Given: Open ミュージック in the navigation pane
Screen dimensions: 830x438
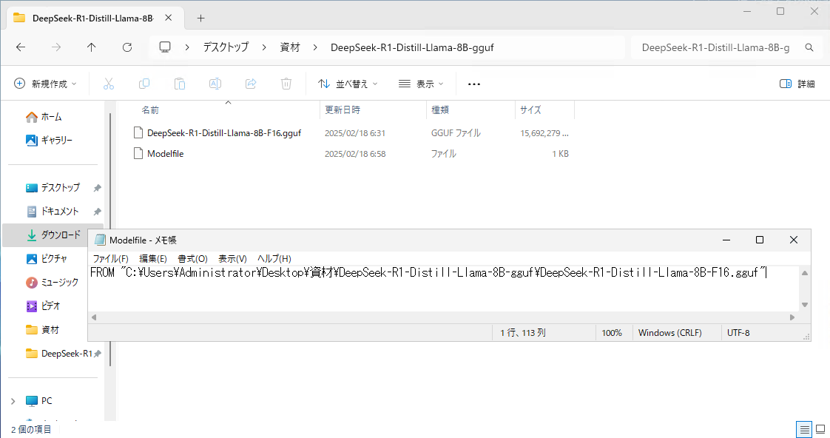Looking at the screenshot, I should click(x=60, y=283).
